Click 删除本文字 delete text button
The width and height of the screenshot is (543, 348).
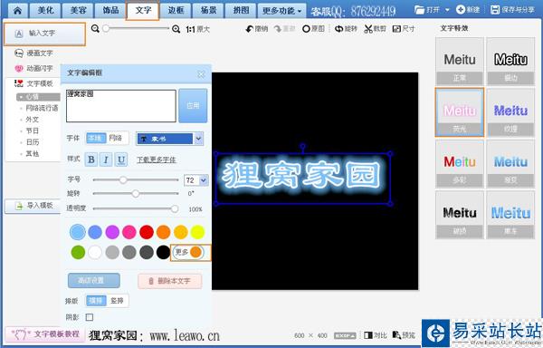tap(170, 281)
